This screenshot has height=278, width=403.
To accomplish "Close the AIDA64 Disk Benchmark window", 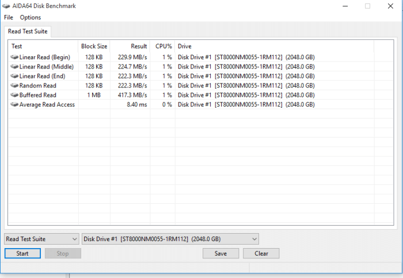I will 390,6.
